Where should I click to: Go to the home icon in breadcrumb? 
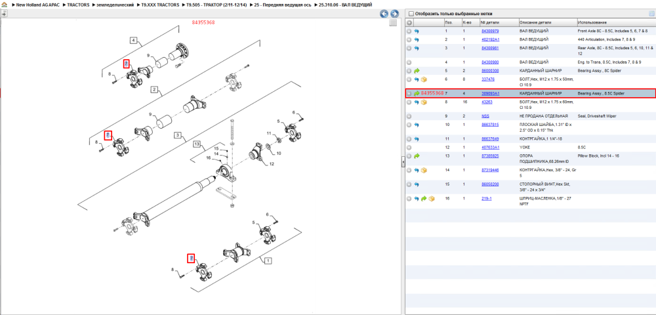coord(4,5)
